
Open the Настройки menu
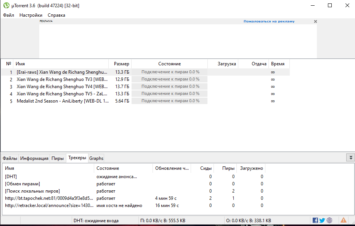(31, 15)
